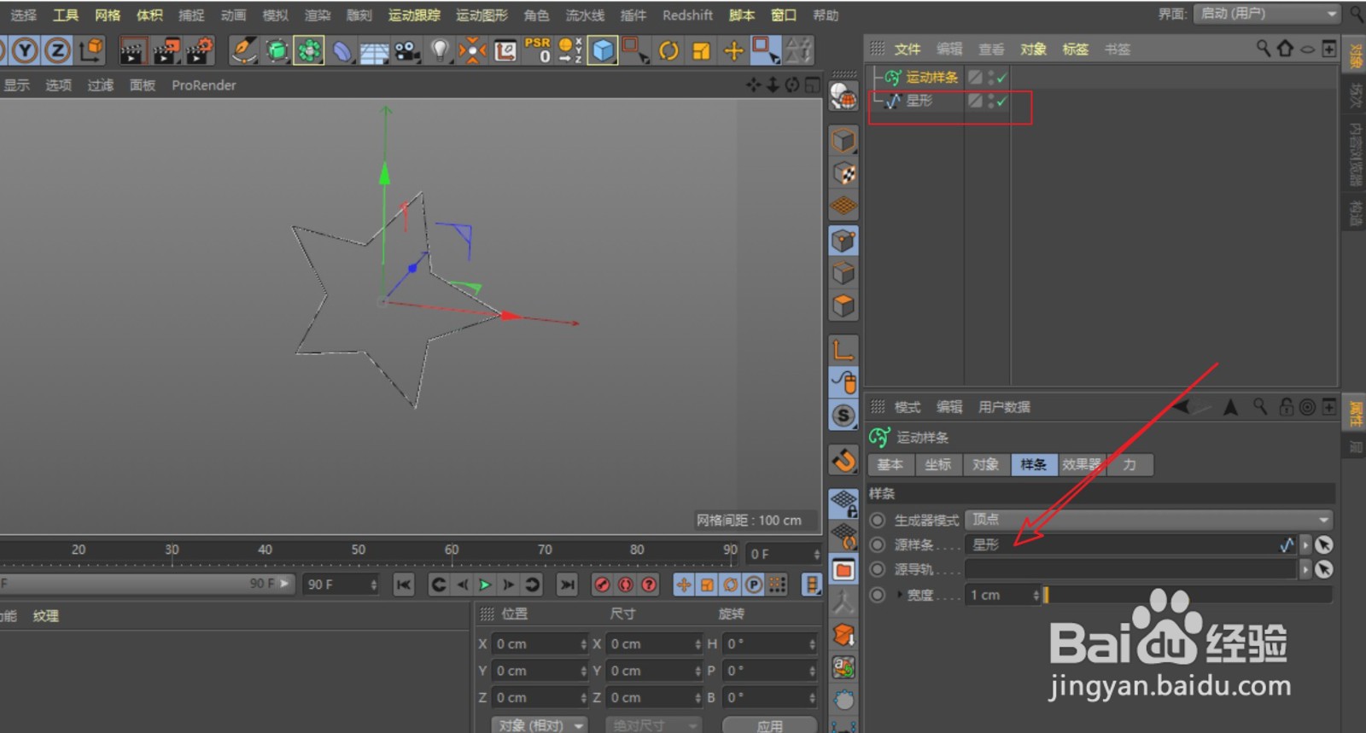Enable axis mode L-shaped icon
The width and height of the screenshot is (1366, 733).
844,349
